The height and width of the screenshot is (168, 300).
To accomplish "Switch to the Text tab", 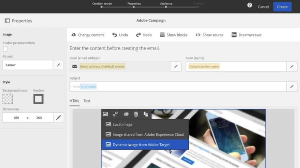I will click(87, 101).
